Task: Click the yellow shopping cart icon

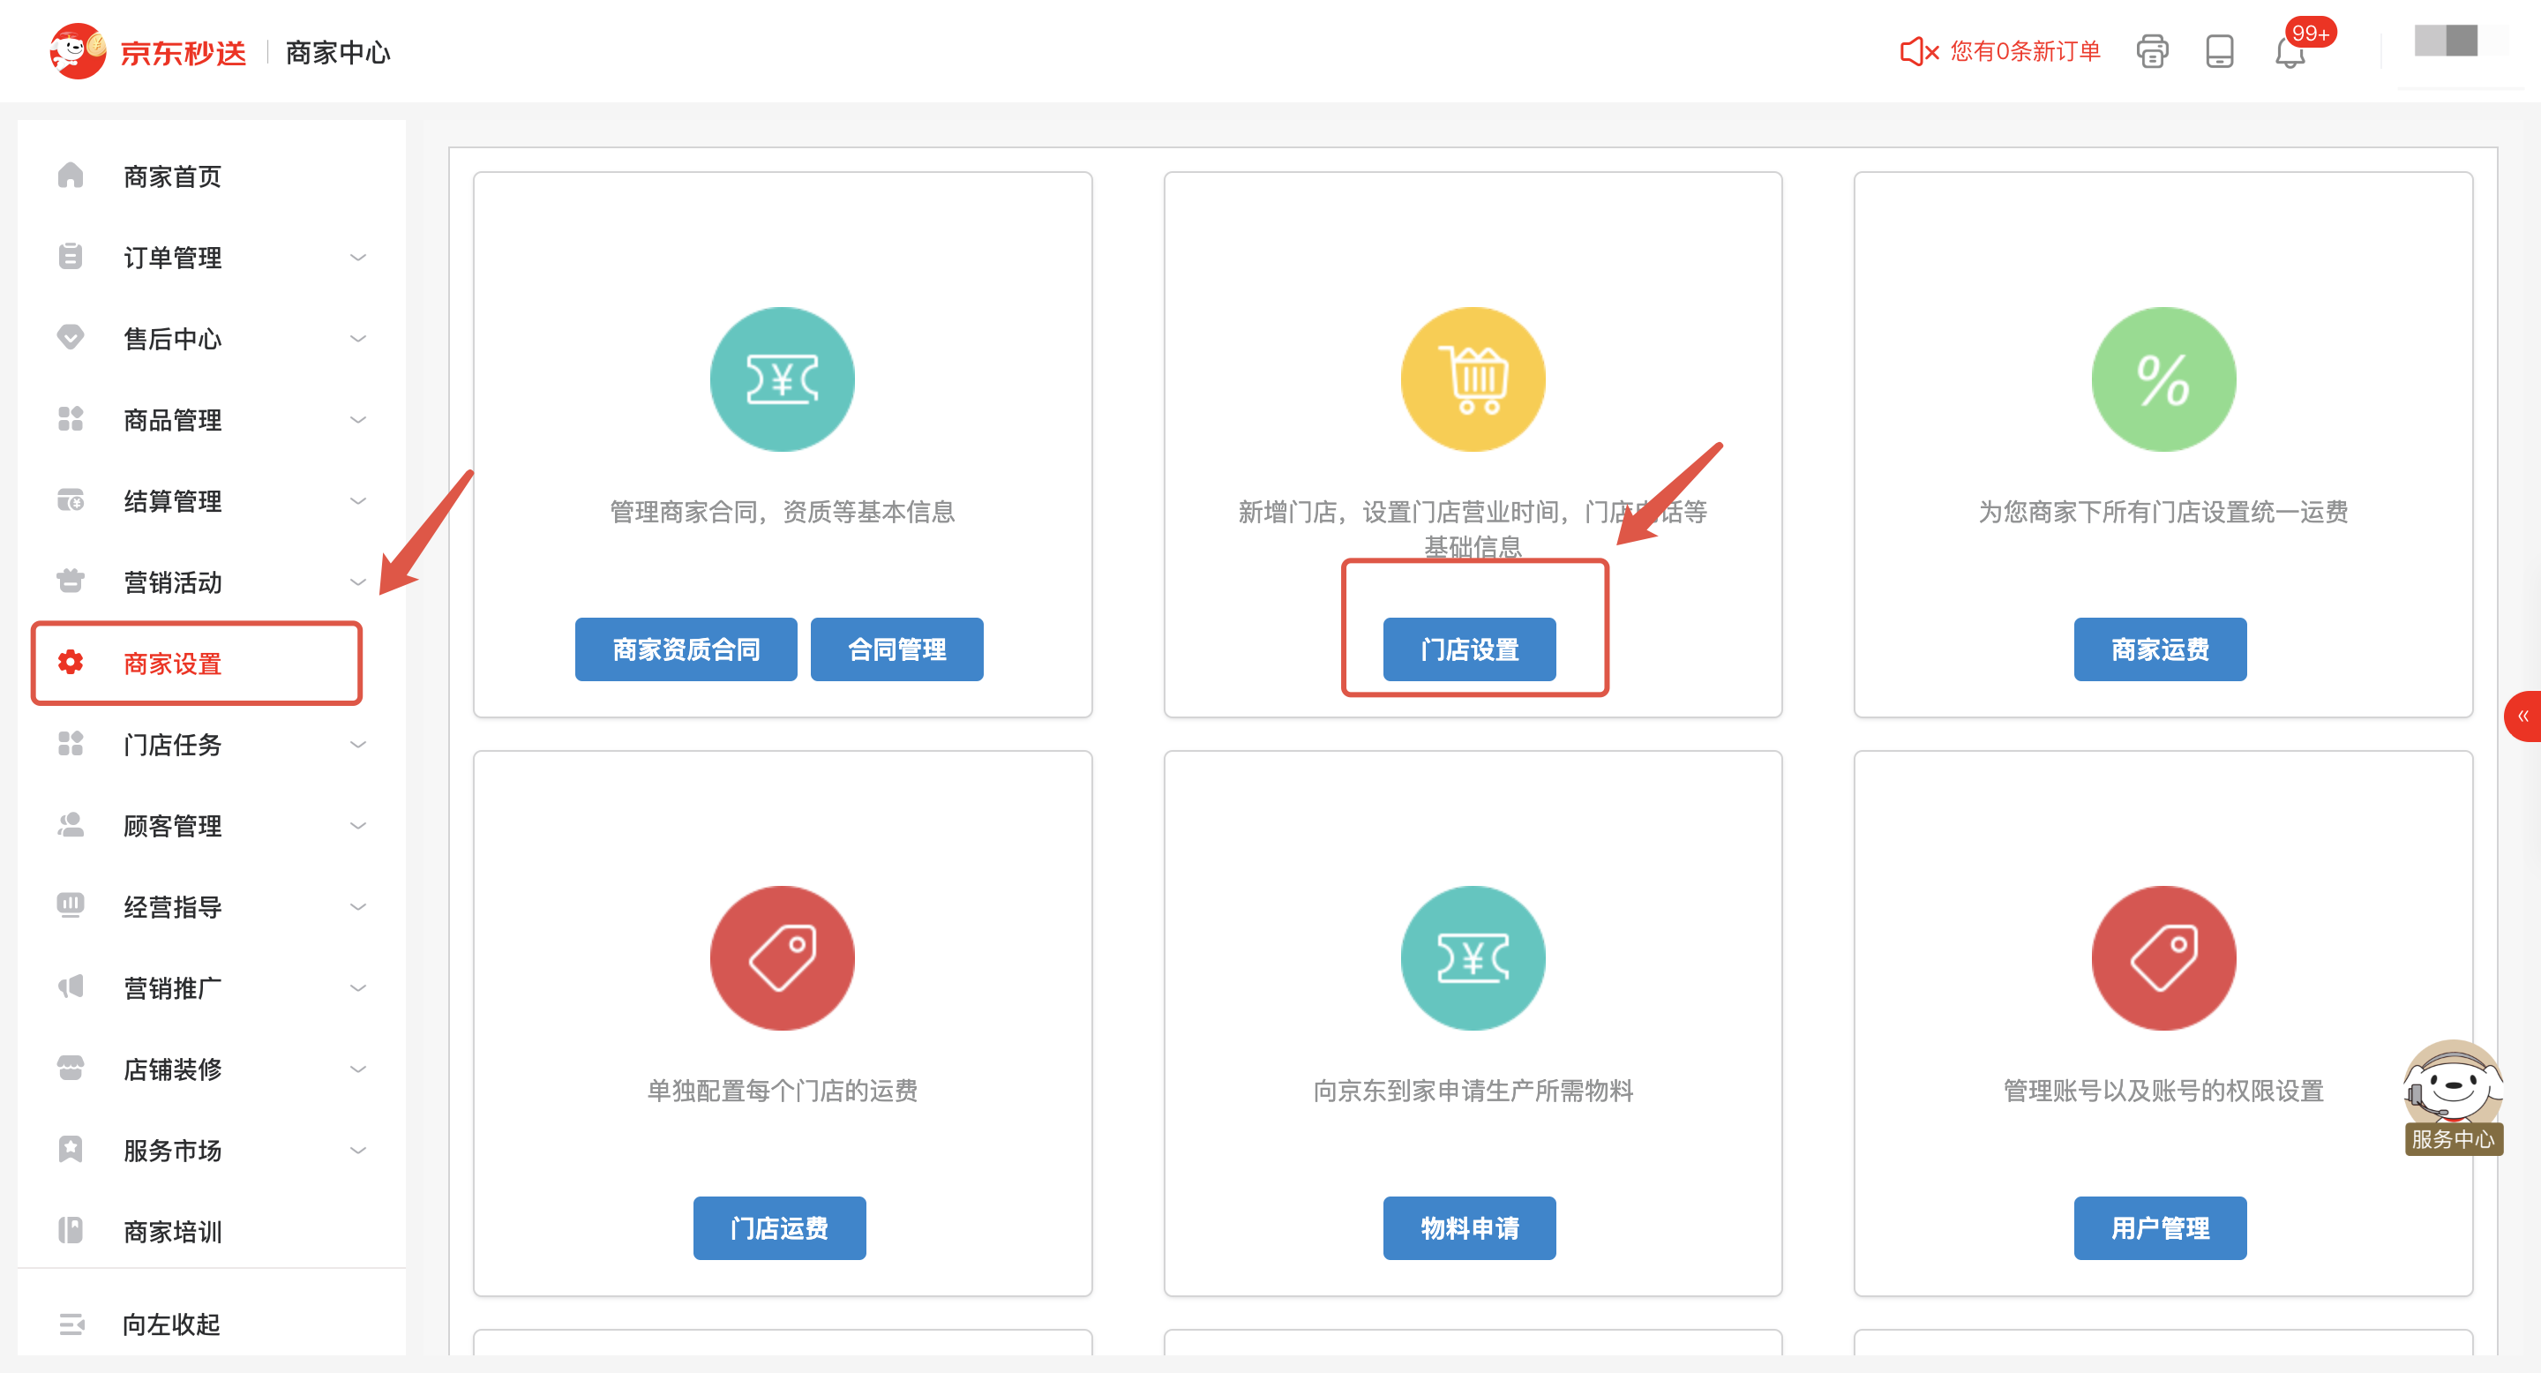Action: coord(1473,379)
